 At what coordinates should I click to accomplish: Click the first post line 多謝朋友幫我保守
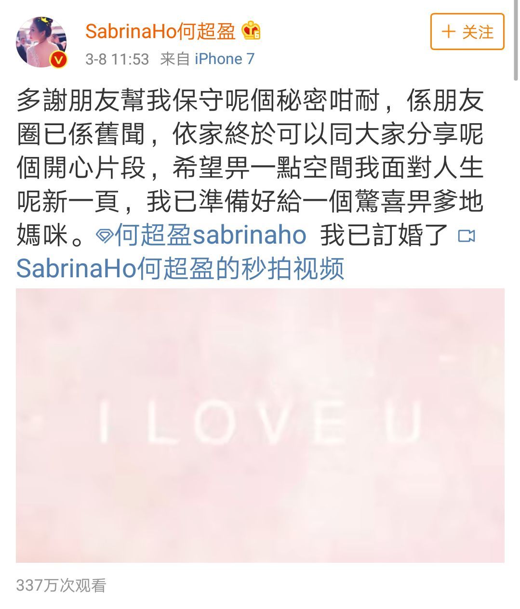tap(250, 102)
